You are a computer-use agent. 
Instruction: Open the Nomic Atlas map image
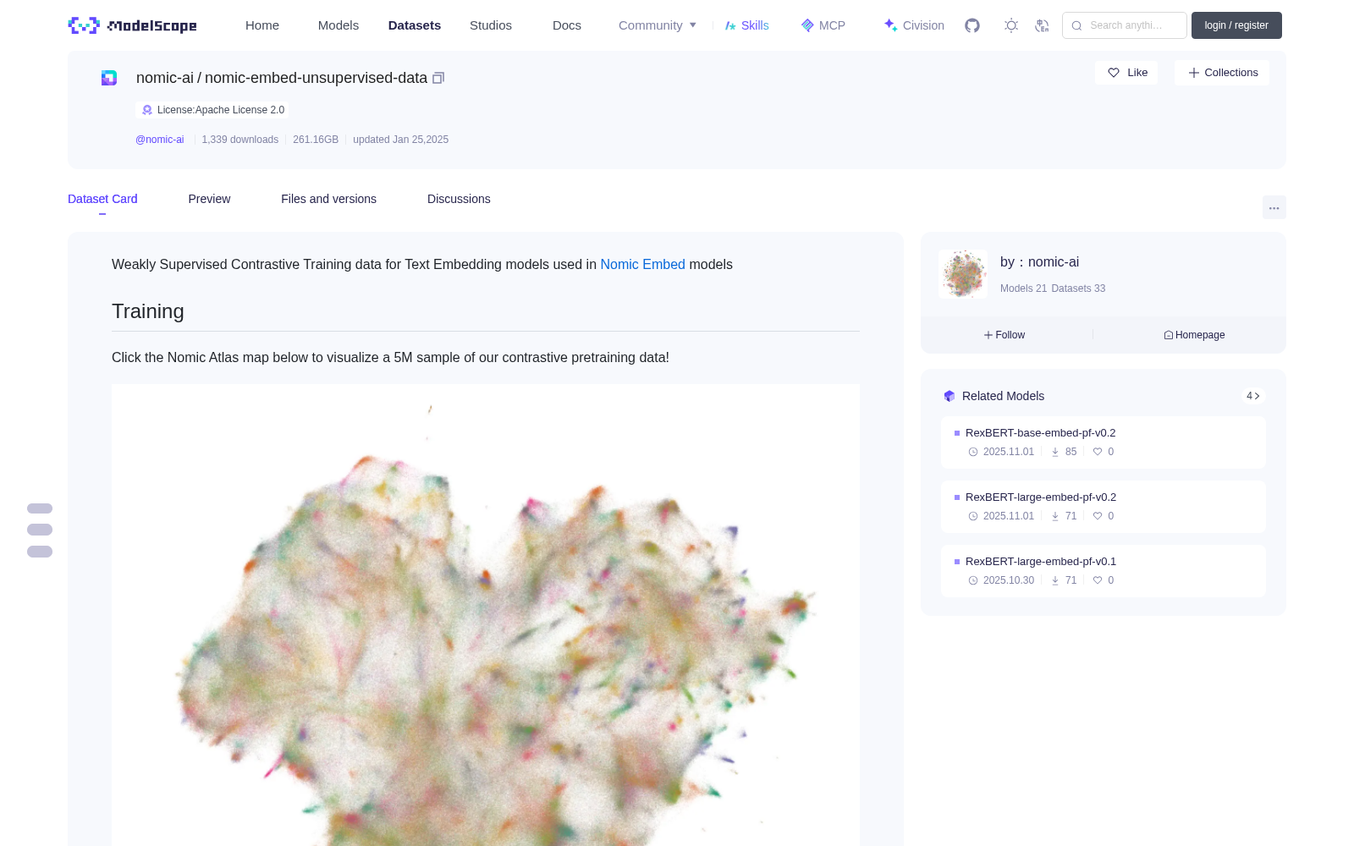486,615
